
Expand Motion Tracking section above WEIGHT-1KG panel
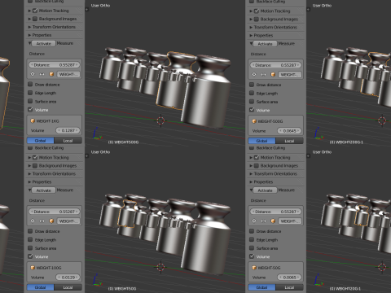[x=29, y=11]
